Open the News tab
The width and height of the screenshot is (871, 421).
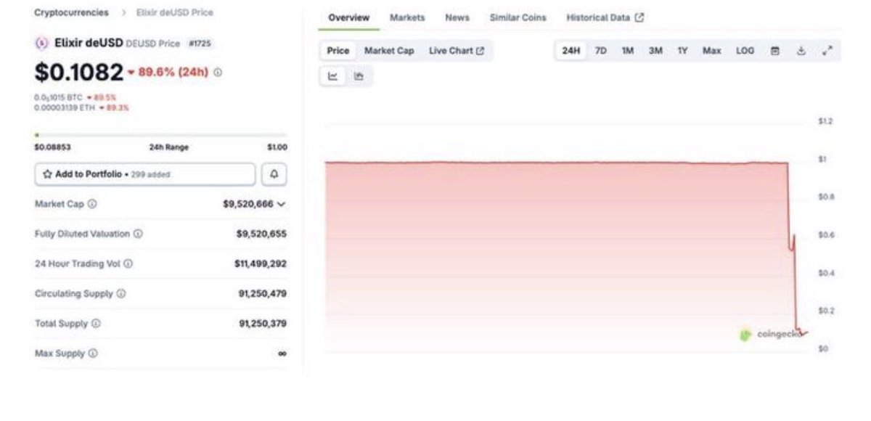pos(457,17)
